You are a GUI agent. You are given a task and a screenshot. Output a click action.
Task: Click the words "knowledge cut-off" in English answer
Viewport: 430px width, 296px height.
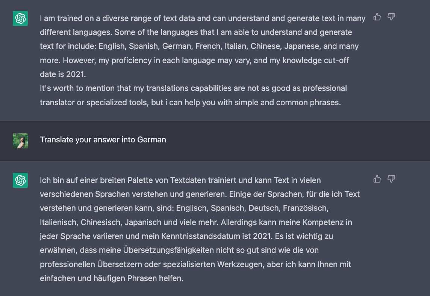(x=316, y=60)
